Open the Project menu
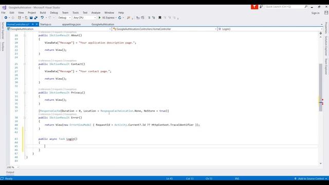The width and height of the screenshot is (329, 185). coord(32,12)
